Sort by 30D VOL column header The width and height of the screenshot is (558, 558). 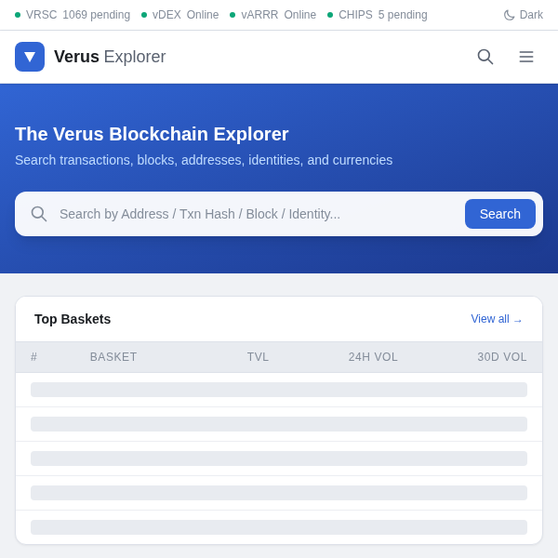point(502,357)
